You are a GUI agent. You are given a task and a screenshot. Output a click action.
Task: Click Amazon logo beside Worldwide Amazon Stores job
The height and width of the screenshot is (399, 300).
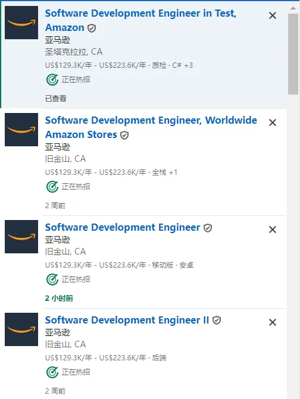(x=21, y=130)
